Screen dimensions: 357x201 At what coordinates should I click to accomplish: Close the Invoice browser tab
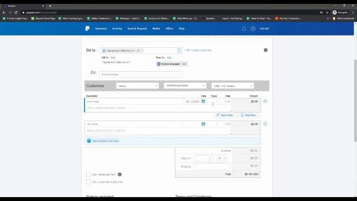[43, 6]
